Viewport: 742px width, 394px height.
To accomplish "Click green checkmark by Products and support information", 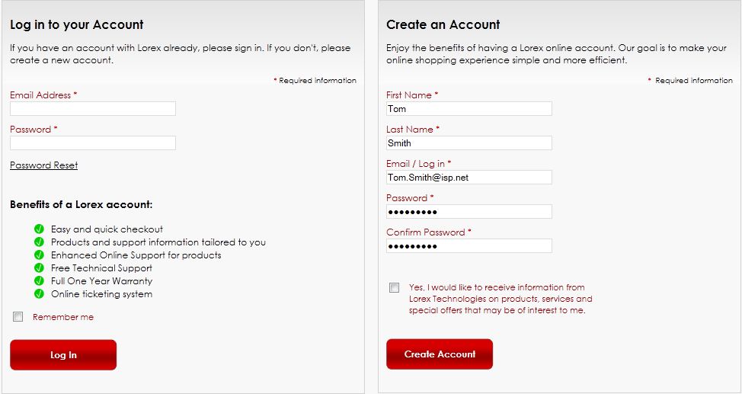I will click(40, 242).
